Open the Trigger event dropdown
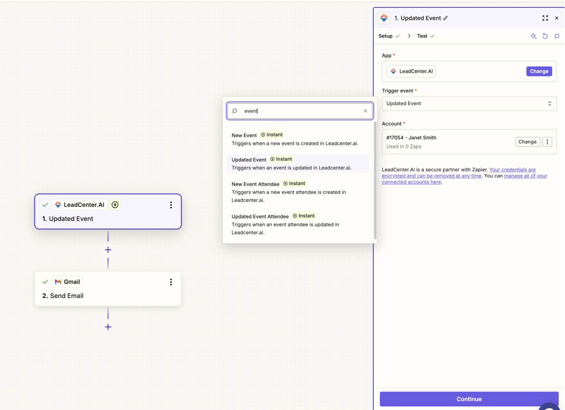565x410 pixels. pos(469,103)
